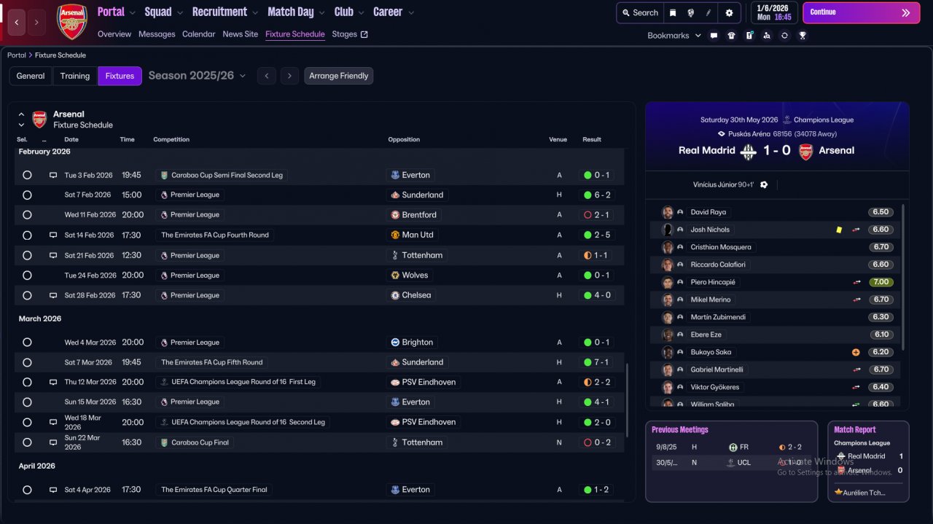The height and width of the screenshot is (524, 933).
Task: Tick the selector for Carabao Cup Final row
Action: click(27, 442)
